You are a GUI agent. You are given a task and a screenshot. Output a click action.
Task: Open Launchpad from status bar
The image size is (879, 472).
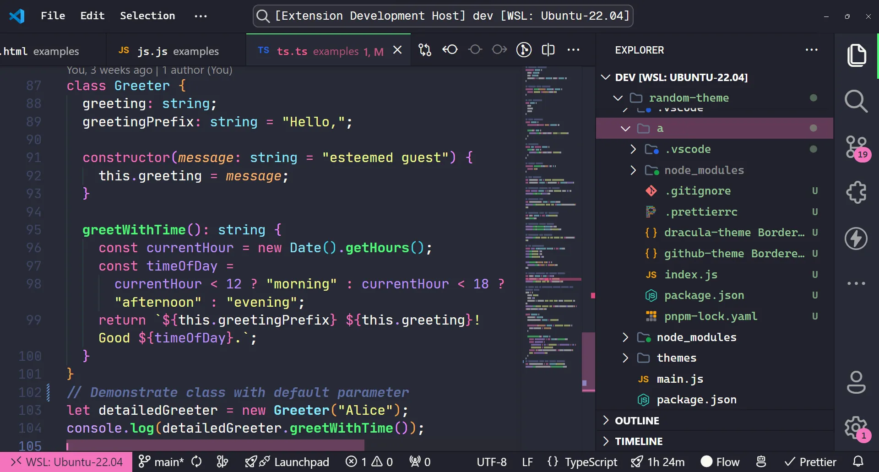(x=287, y=462)
